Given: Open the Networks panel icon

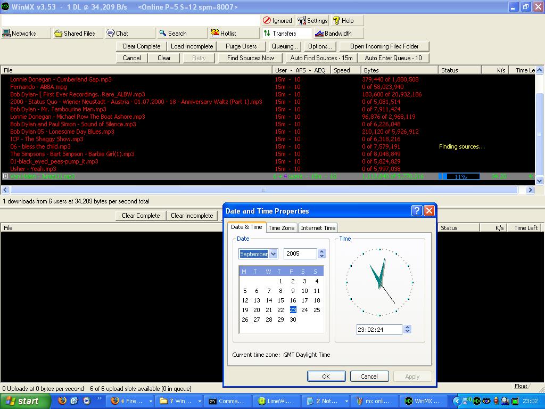Looking at the screenshot, I should pyautogui.click(x=6, y=34).
